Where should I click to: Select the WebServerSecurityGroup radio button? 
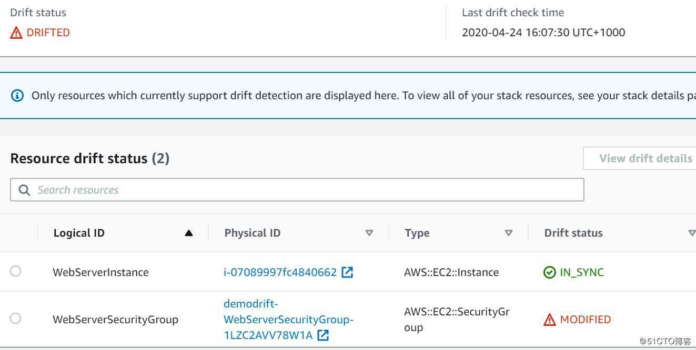(16, 318)
